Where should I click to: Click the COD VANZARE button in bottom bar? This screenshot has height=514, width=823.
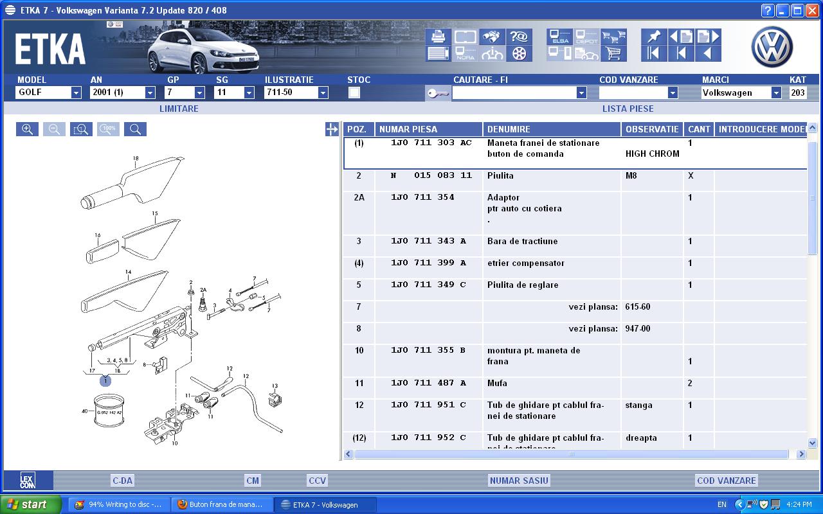coord(727,480)
